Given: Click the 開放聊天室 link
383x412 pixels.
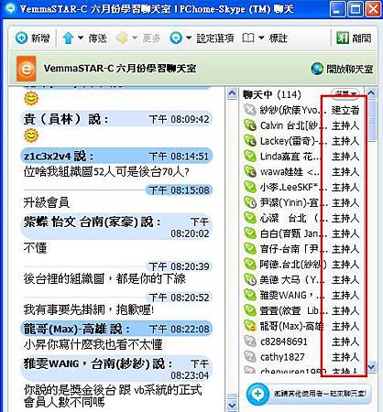Looking at the screenshot, I should [x=350, y=69].
